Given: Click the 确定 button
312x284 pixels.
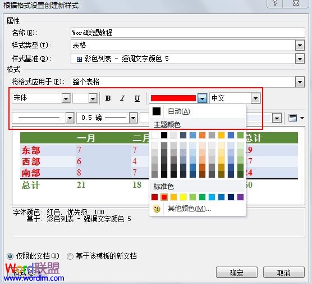Looking at the screenshot, I should (x=237, y=272).
